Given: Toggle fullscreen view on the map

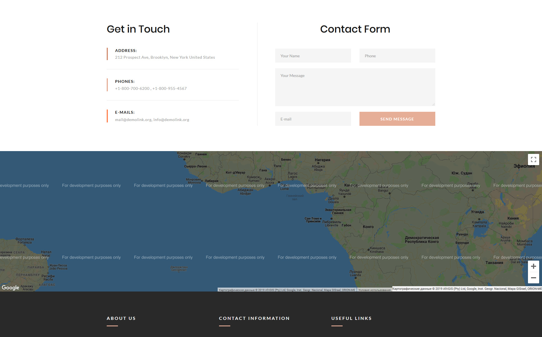Looking at the screenshot, I should [x=533, y=160].
